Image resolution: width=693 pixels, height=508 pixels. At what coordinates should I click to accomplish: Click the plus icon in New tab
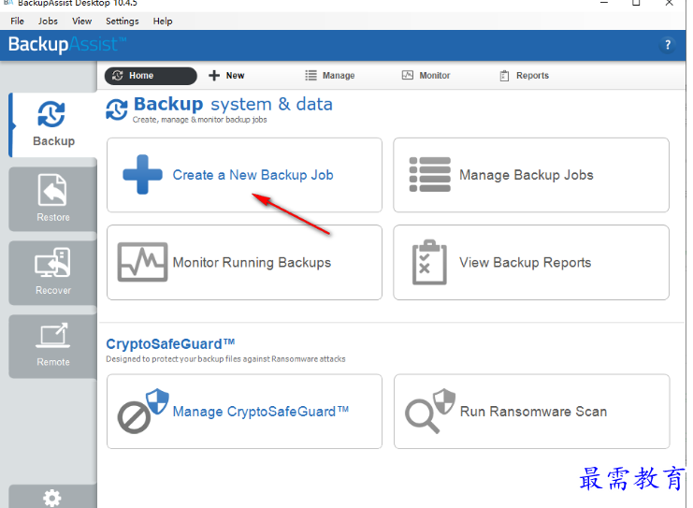pos(214,76)
